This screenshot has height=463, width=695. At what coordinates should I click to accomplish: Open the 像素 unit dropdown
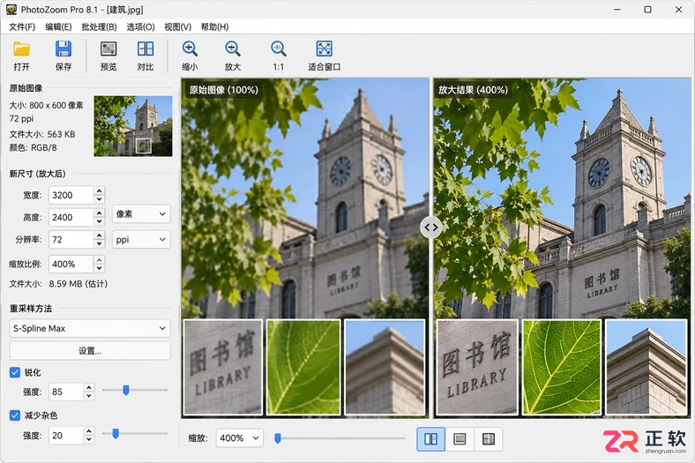(141, 214)
